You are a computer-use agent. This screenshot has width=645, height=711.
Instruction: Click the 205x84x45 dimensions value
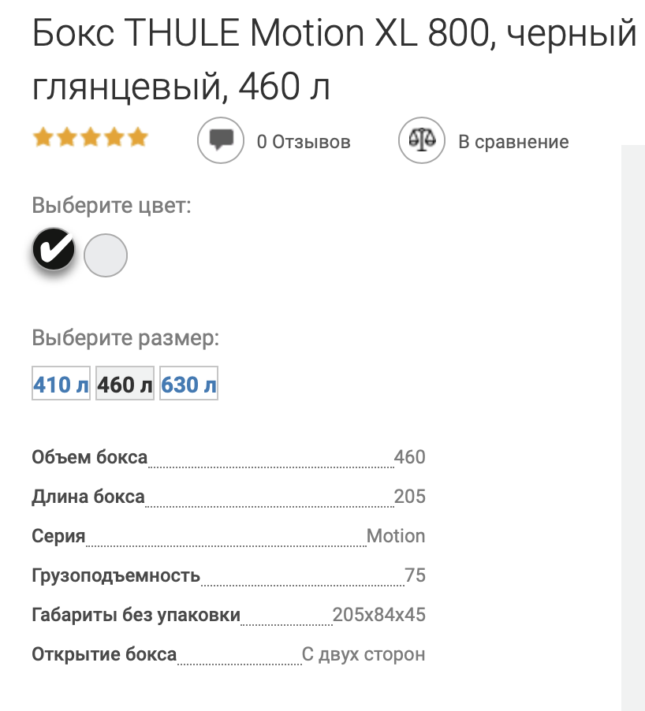(x=378, y=615)
